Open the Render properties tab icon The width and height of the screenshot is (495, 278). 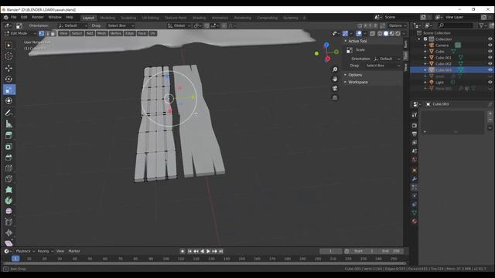click(415, 125)
